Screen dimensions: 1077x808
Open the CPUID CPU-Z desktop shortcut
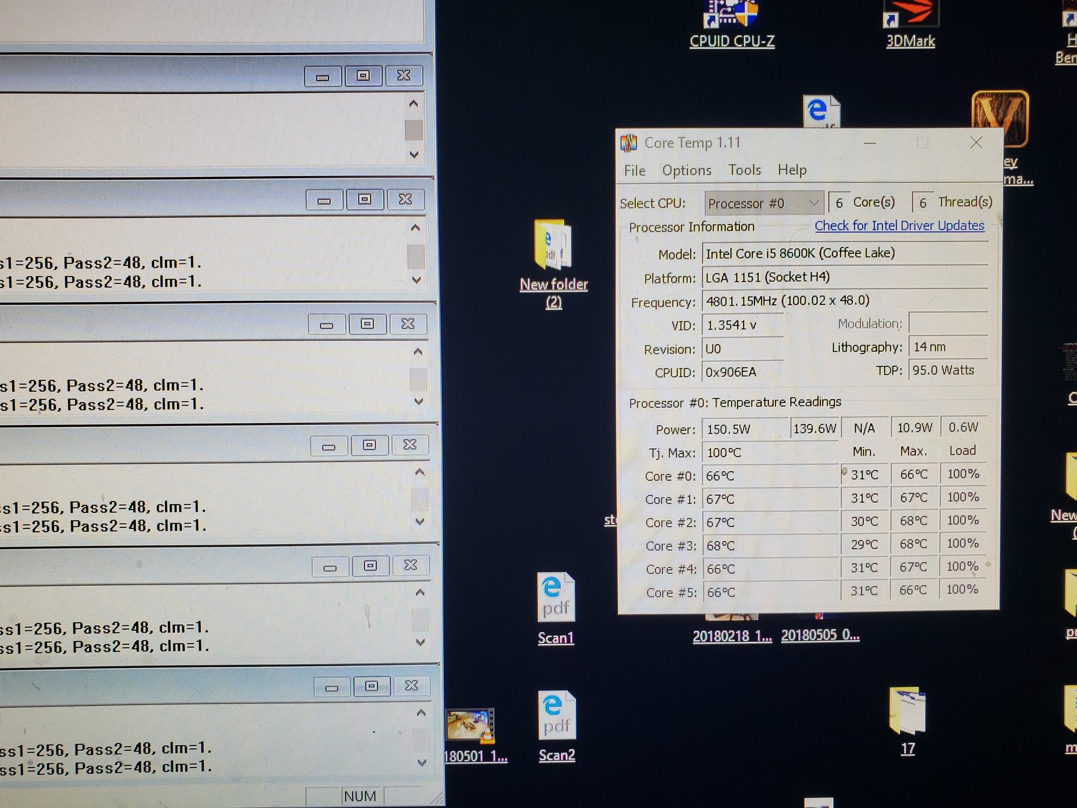731,15
